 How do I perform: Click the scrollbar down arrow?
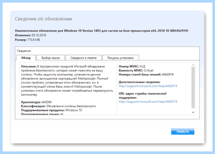tap(193, 113)
